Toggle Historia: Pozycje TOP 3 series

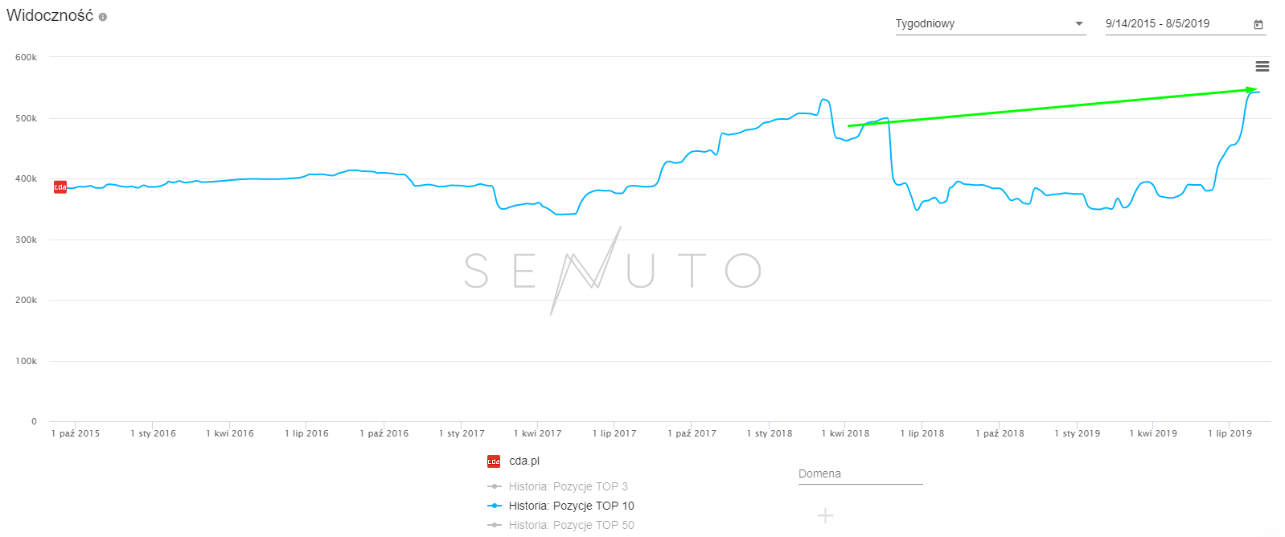point(568,486)
